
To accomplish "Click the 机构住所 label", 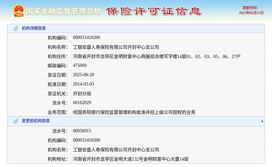I will [58, 57].
